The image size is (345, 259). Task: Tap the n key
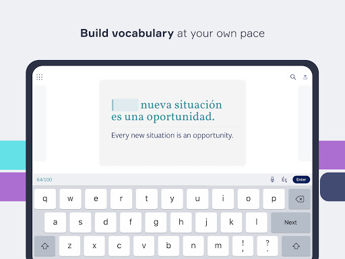pos(193,246)
